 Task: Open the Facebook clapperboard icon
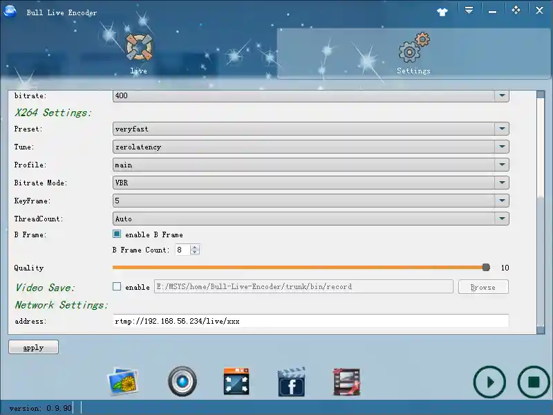(291, 382)
